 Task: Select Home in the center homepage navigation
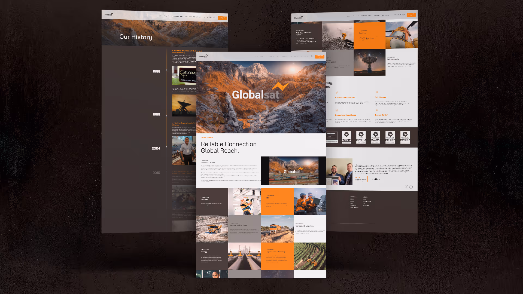[256, 56]
